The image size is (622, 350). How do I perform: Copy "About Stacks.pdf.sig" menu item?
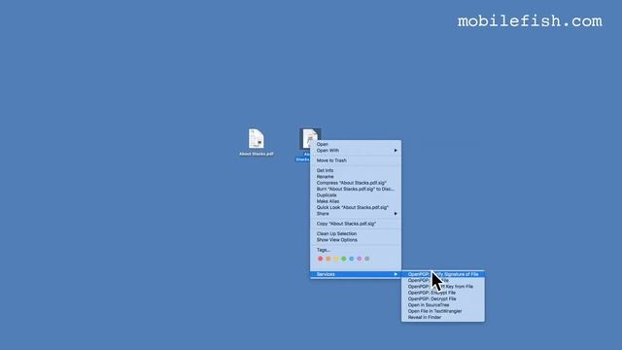[356, 224]
